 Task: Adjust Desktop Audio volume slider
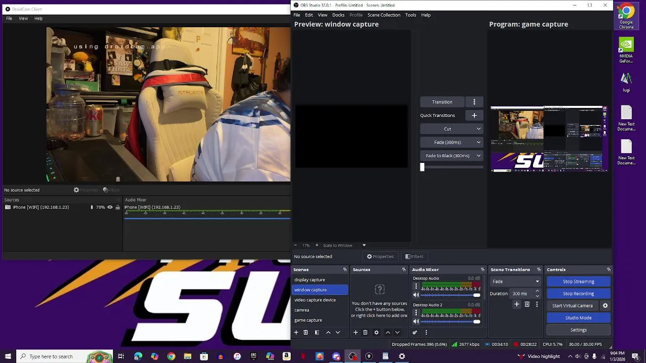pyautogui.click(x=450, y=295)
